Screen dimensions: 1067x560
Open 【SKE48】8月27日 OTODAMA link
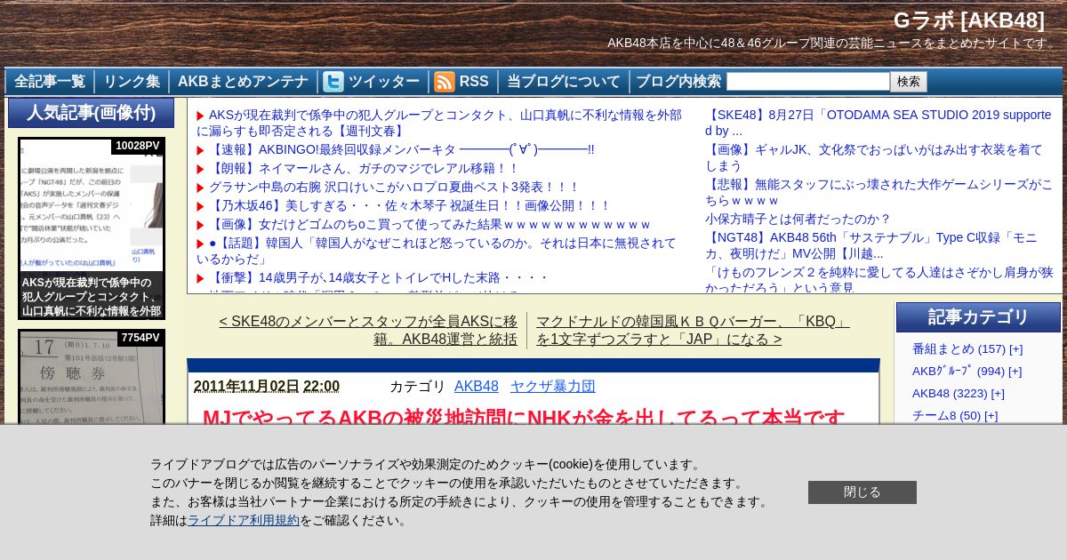tap(878, 123)
